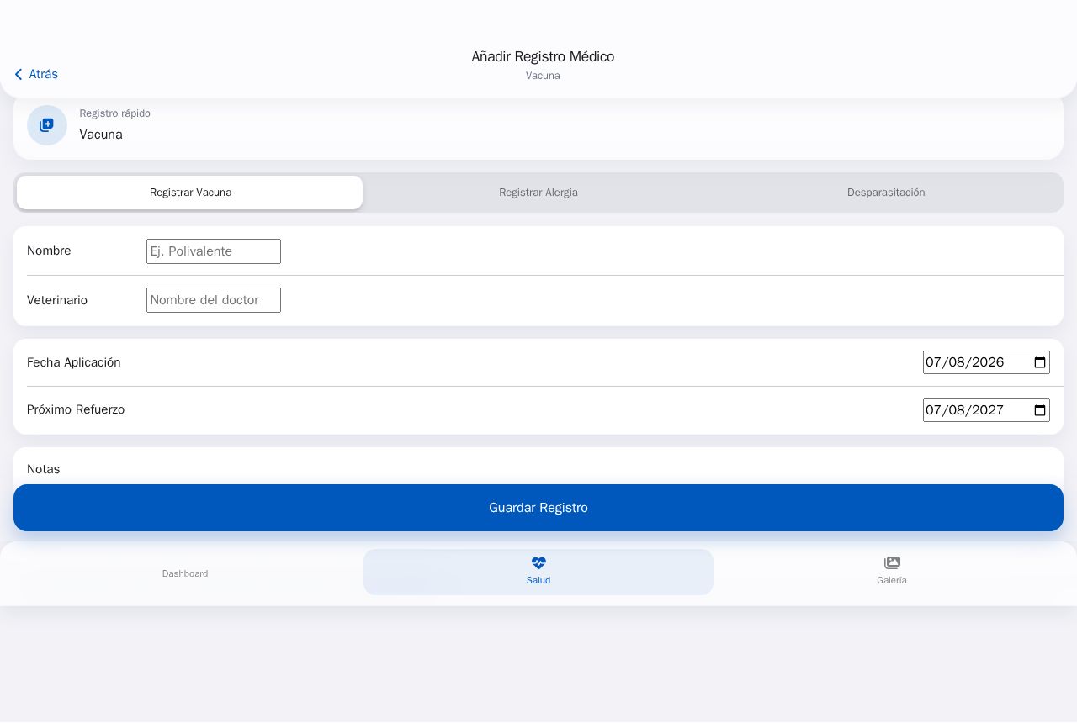Tap the Salud heartbeat icon
The width and height of the screenshot is (1077, 723).
(538, 563)
